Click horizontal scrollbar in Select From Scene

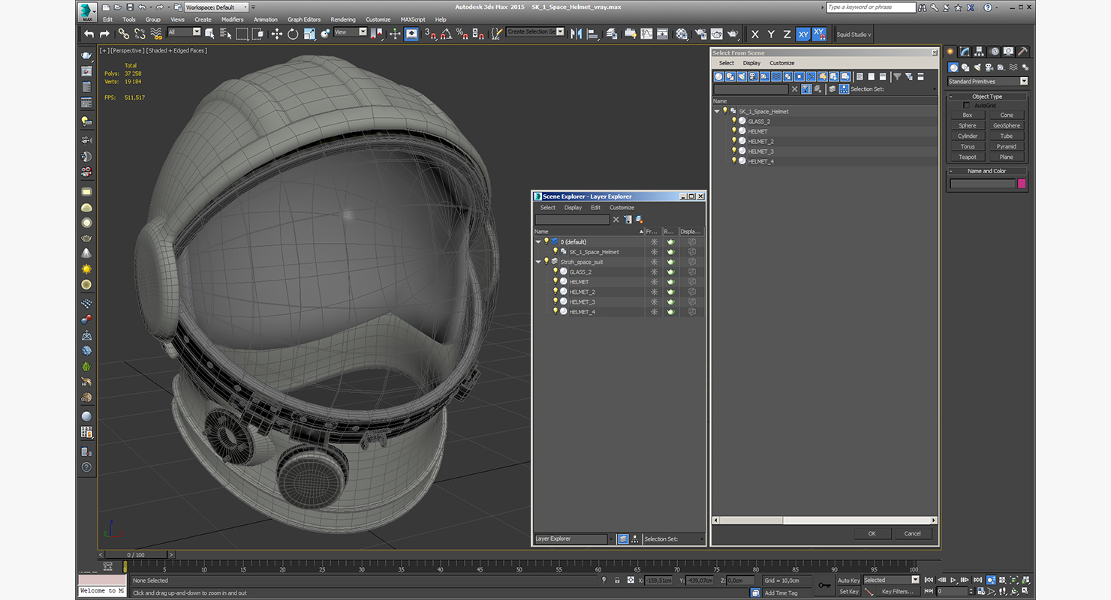(824, 520)
